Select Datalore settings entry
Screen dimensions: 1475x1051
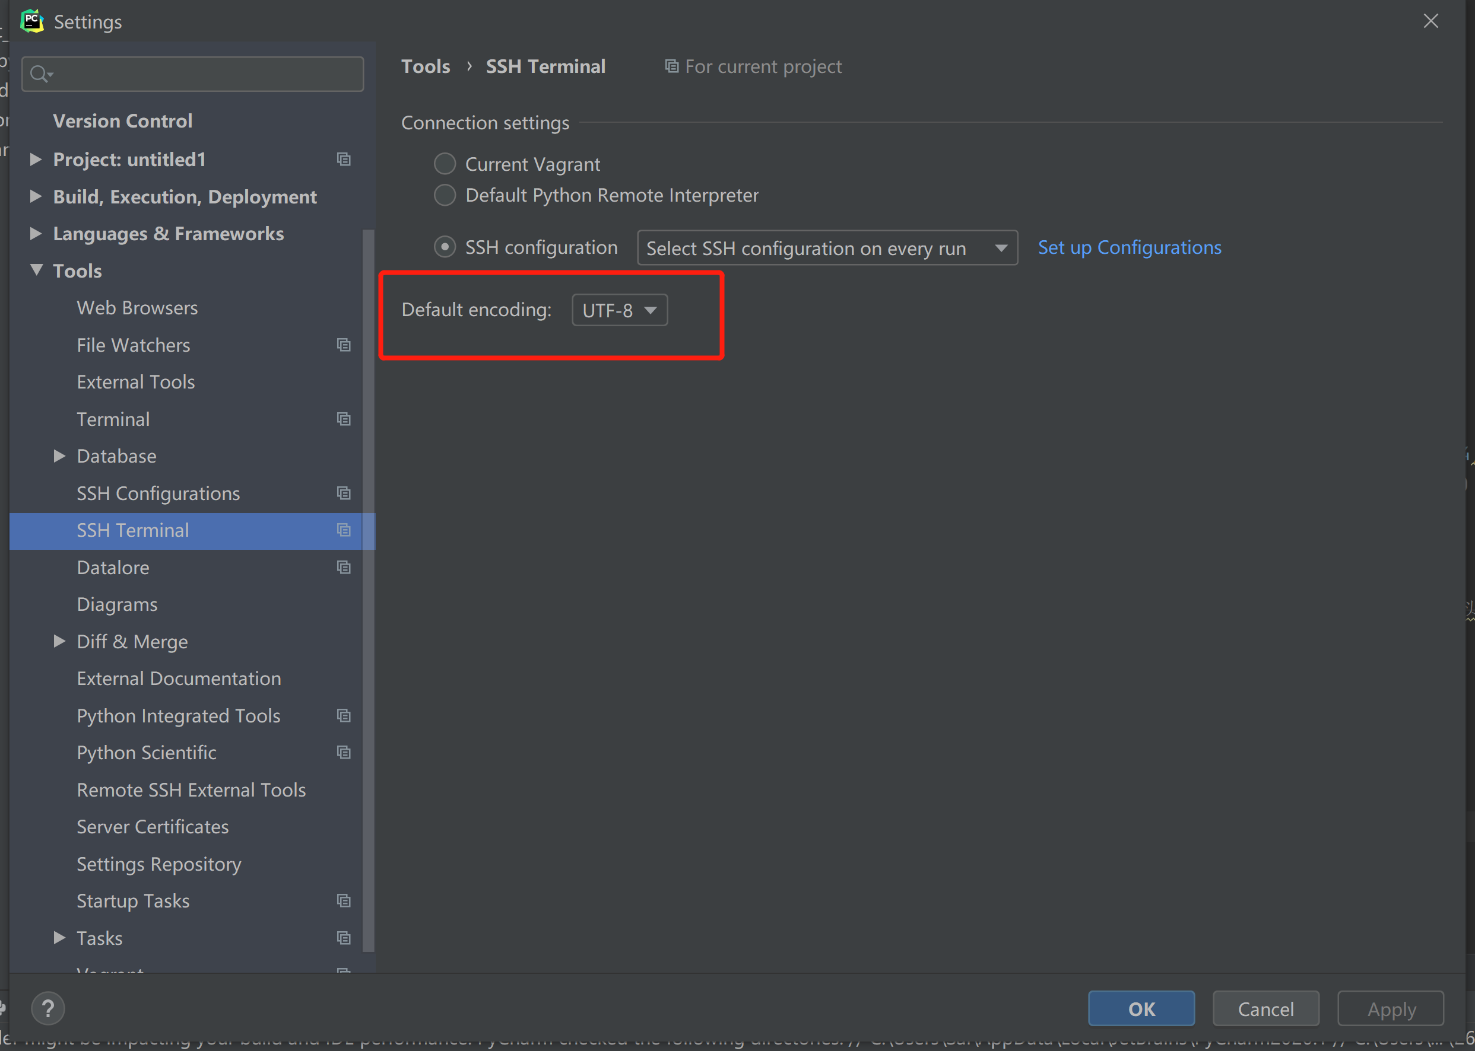[x=113, y=568]
